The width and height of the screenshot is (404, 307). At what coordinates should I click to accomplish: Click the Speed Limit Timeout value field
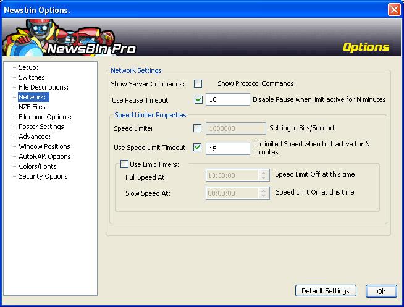coord(227,148)
